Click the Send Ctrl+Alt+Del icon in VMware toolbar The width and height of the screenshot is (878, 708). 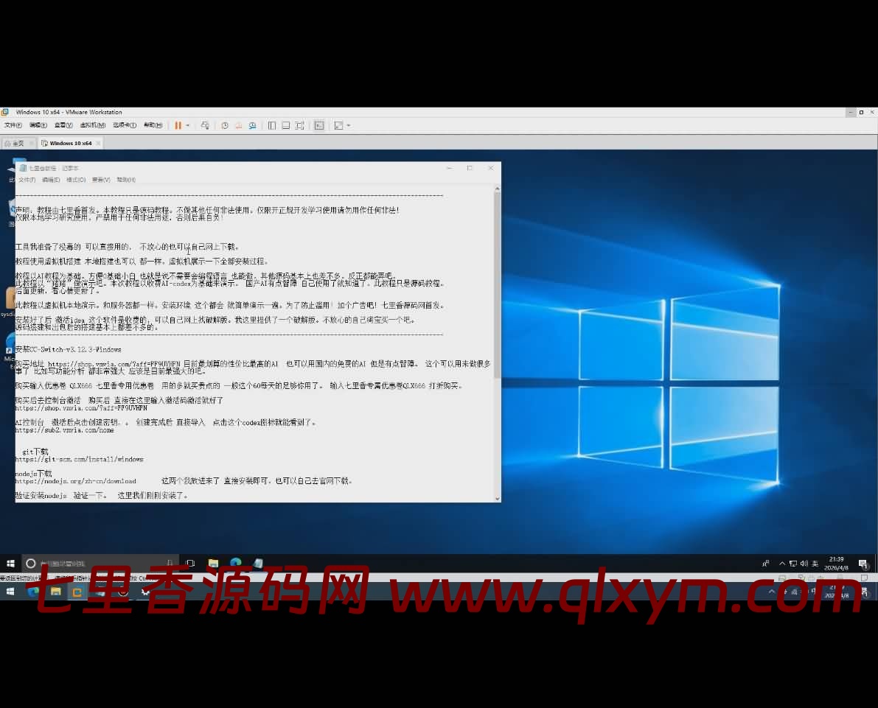[205, 125]
